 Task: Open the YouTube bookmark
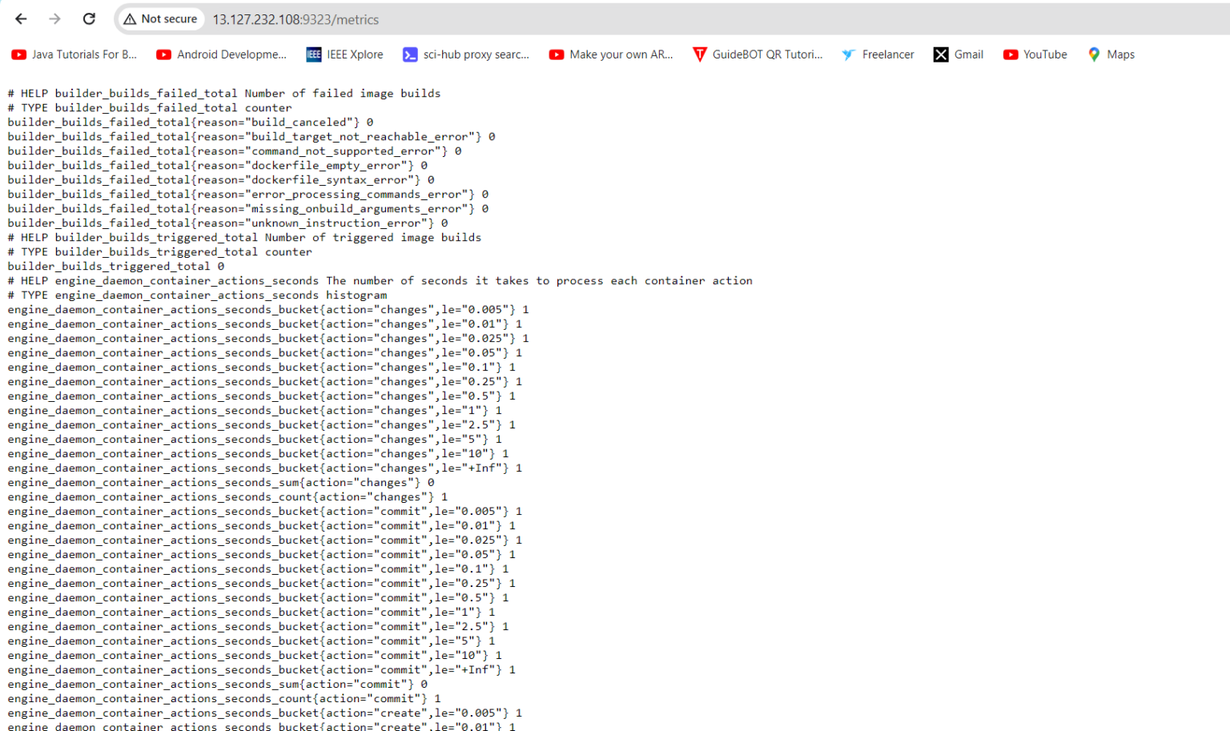1035,54
